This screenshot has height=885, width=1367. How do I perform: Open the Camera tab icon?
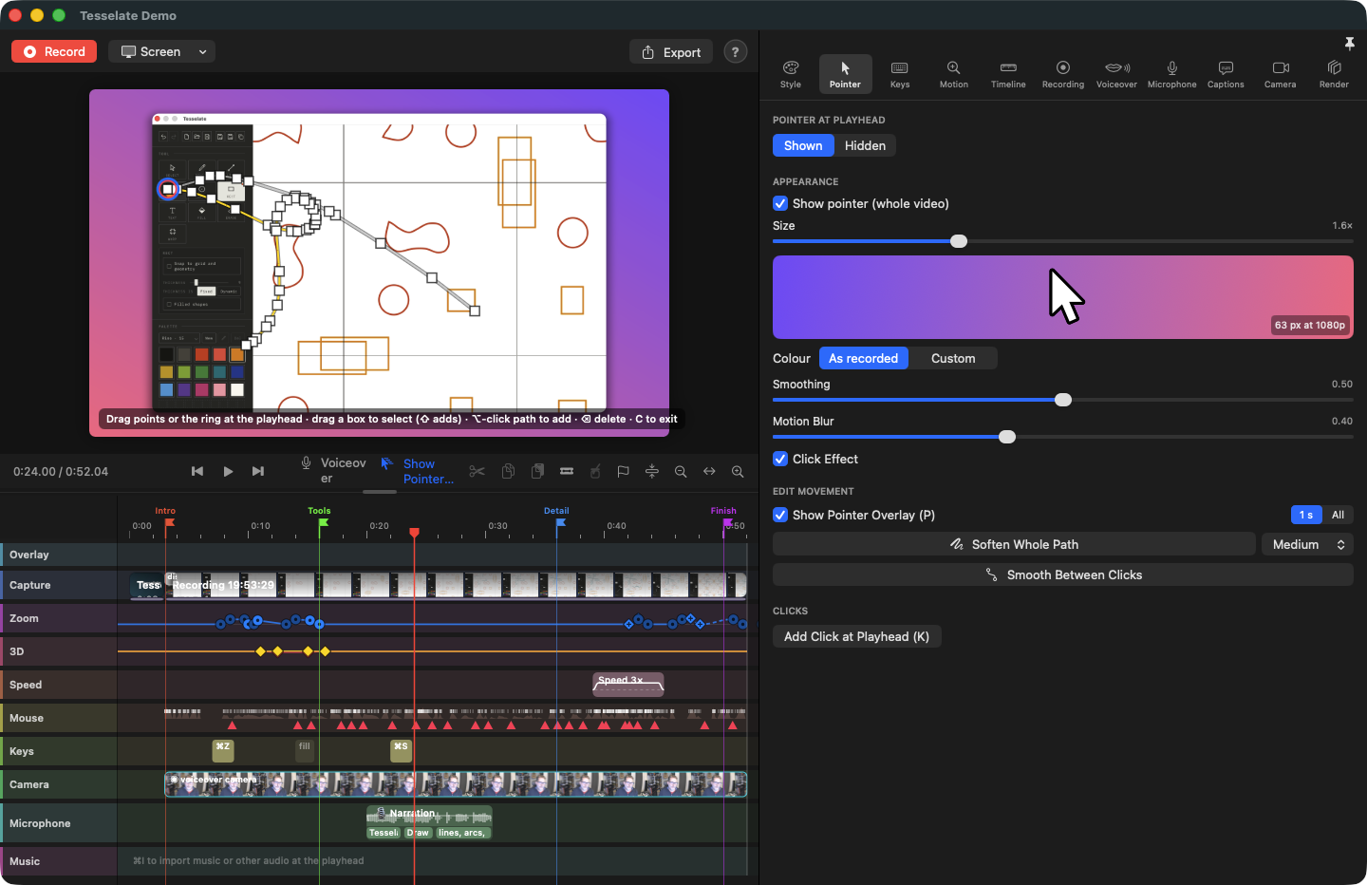pos(1280,74)
